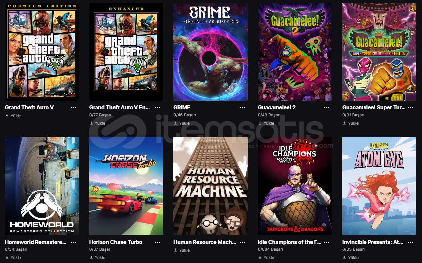Install Horizon Chase Turbo via Yükle
422x263 pixels.
(x=97, y=258)
